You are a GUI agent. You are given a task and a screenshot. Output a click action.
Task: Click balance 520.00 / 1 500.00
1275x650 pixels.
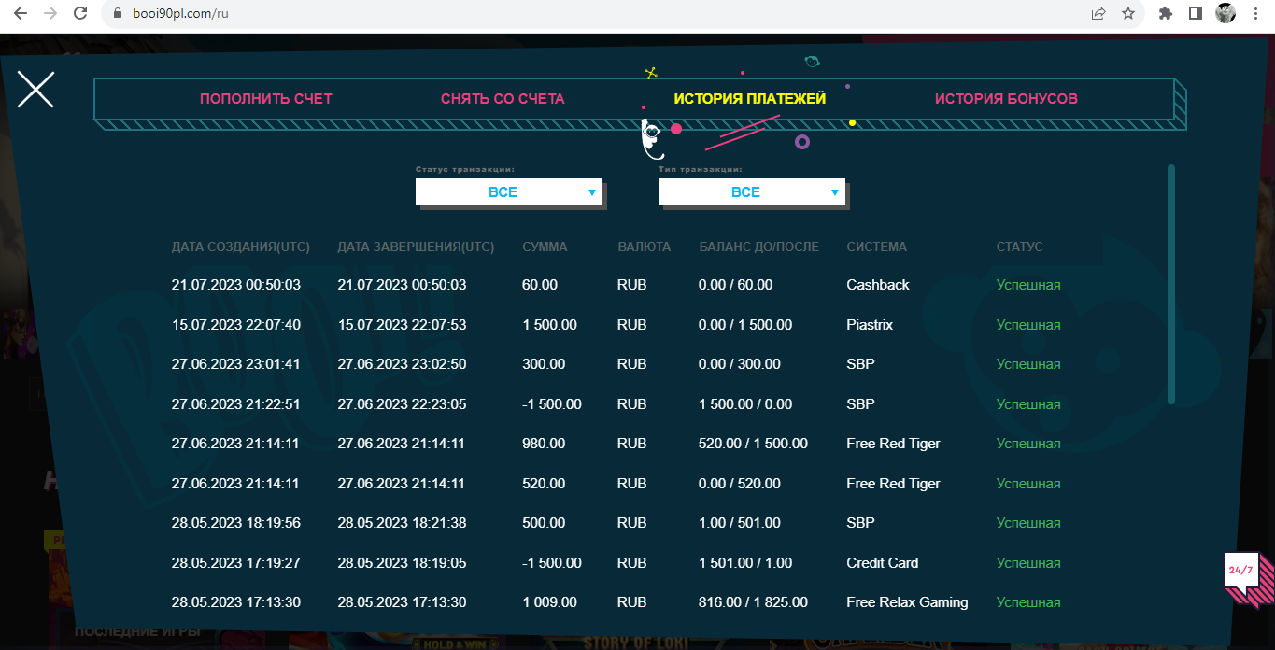(753, 444)
